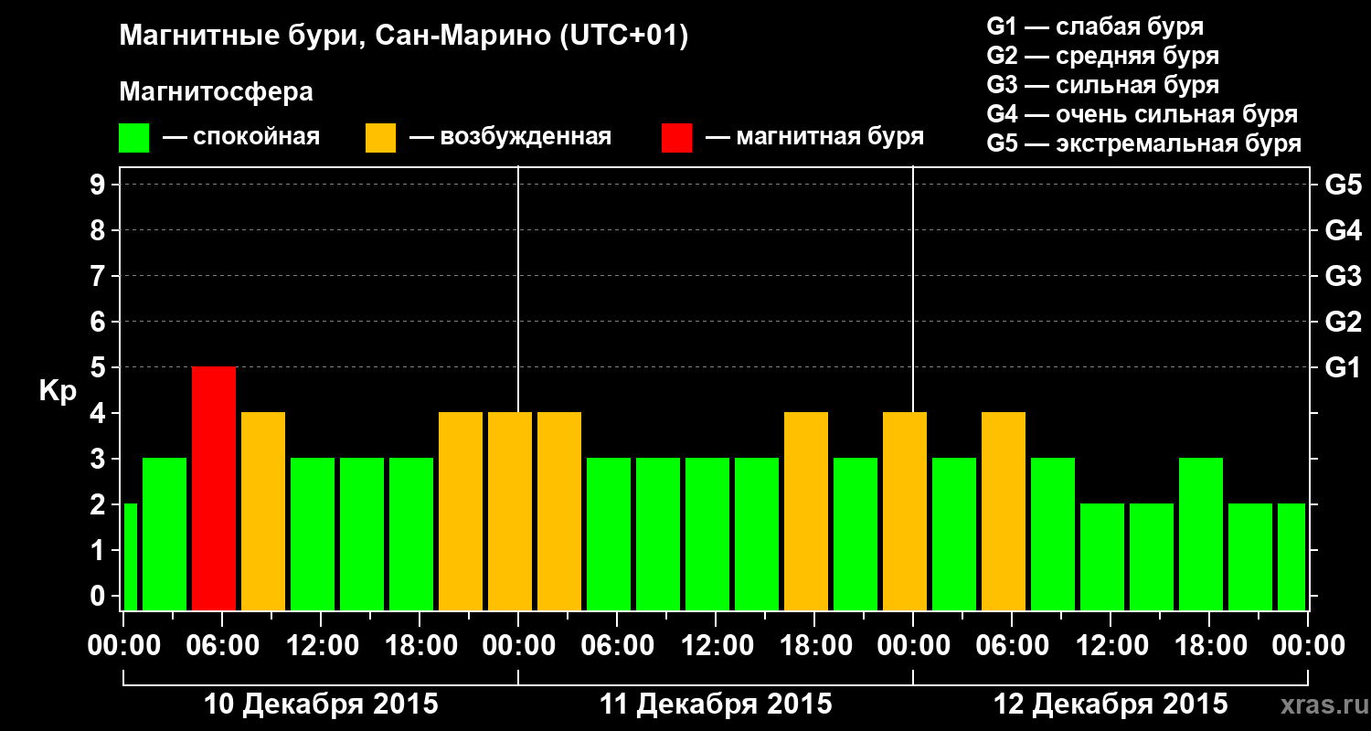Click the orange 'возбужденная' legend swatch
This screenshot has width=1371, height=731.
[x=380, y=138]
